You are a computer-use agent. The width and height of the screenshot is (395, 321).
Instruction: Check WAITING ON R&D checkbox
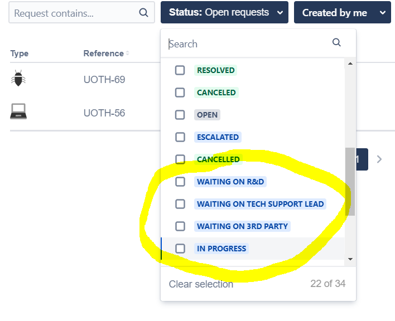180,182
